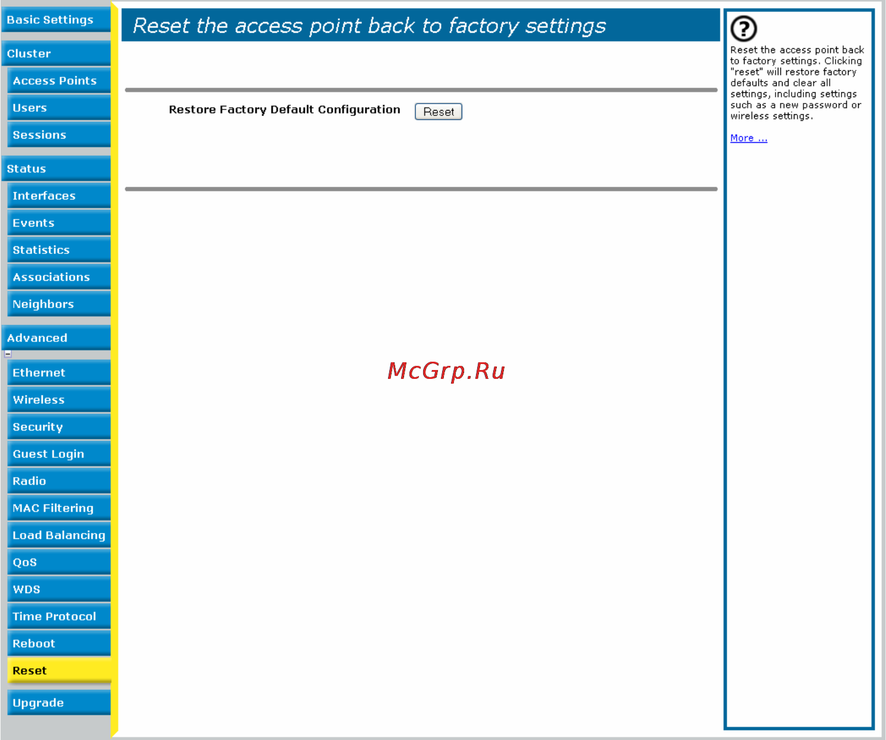
Task: Open the Events page
Action: pyautogui.click(x=59, y=223)
